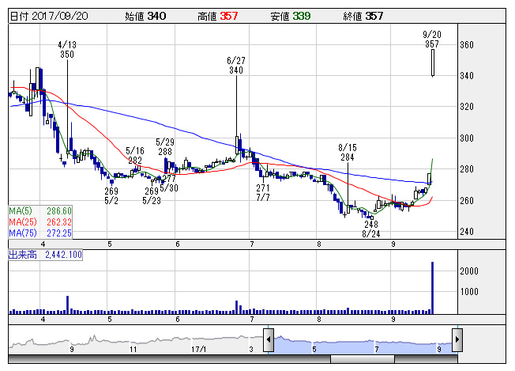
Task: Click the MA(25) legend entry 262.32
Action: (40, 222)
